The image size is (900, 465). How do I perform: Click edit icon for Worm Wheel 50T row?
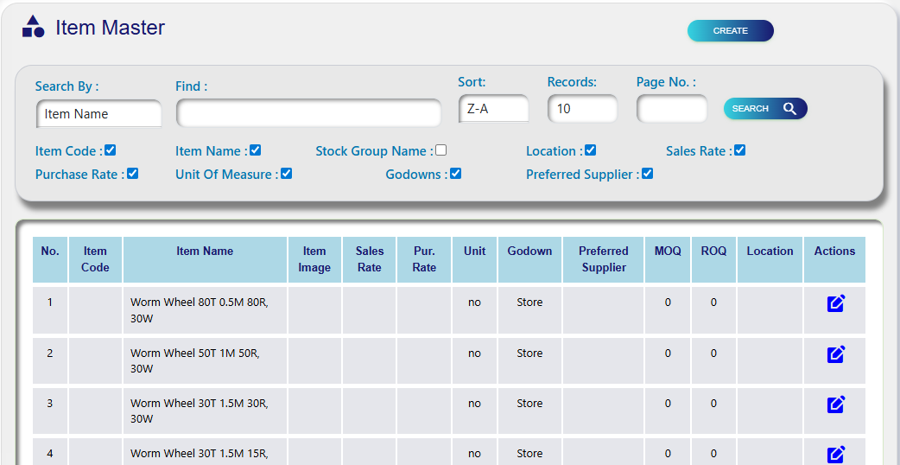[x=835, y=354]
